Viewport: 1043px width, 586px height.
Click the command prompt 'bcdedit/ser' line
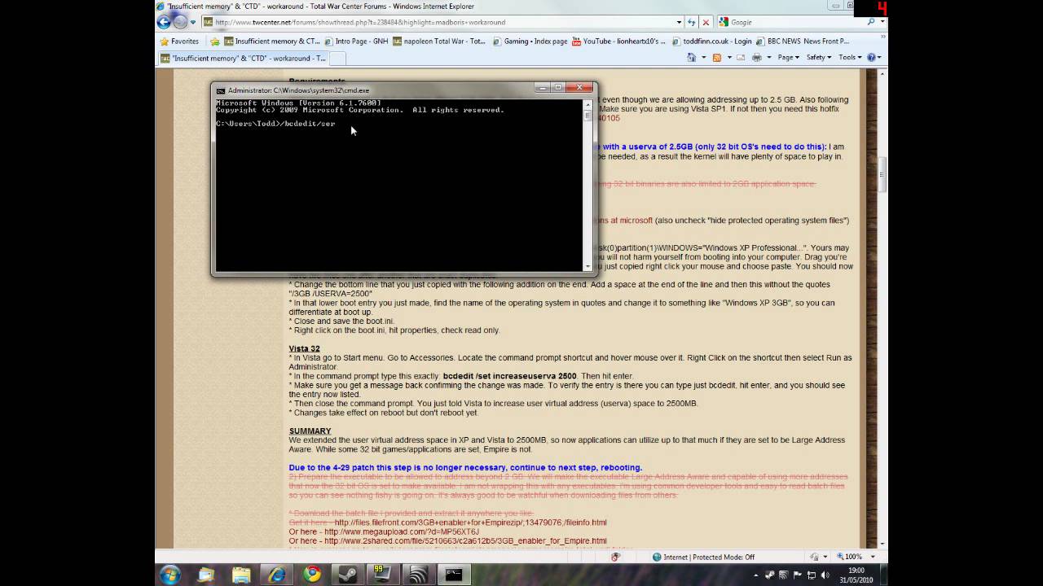(x=275, y=124)
